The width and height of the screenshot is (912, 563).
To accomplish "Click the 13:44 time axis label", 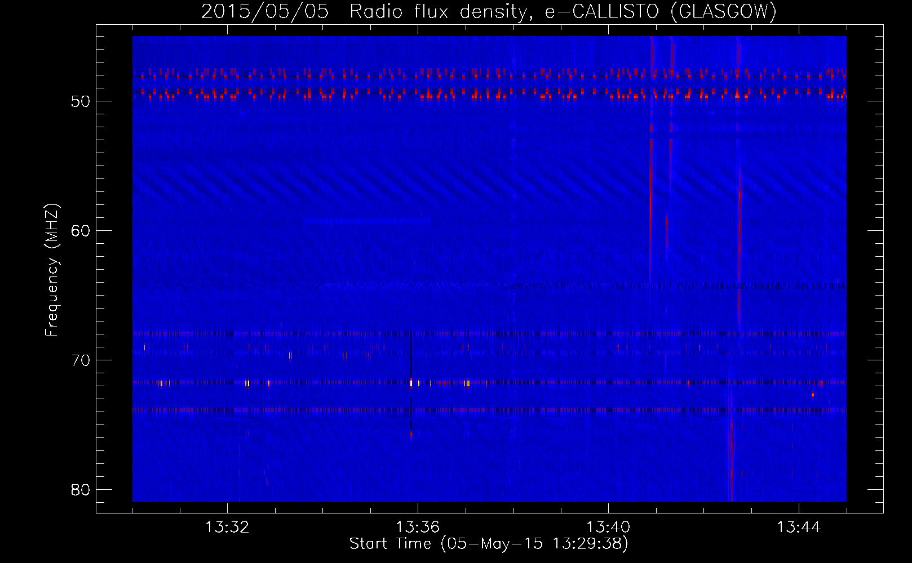I will (x=799, y=528).
